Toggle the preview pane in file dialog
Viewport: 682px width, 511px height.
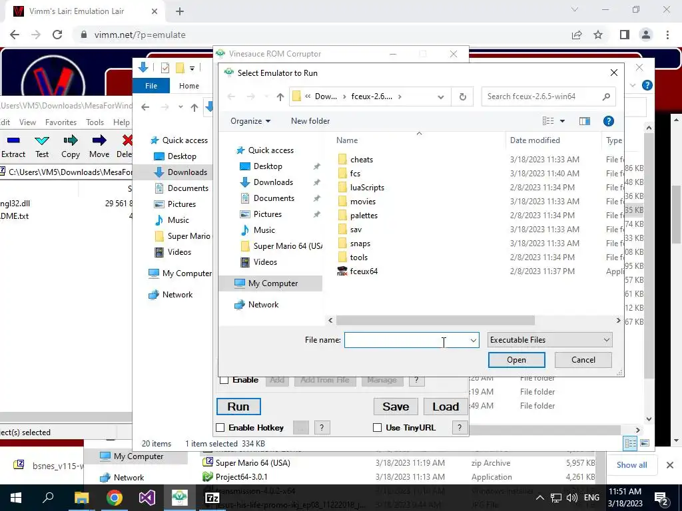(x=584, y=121)
